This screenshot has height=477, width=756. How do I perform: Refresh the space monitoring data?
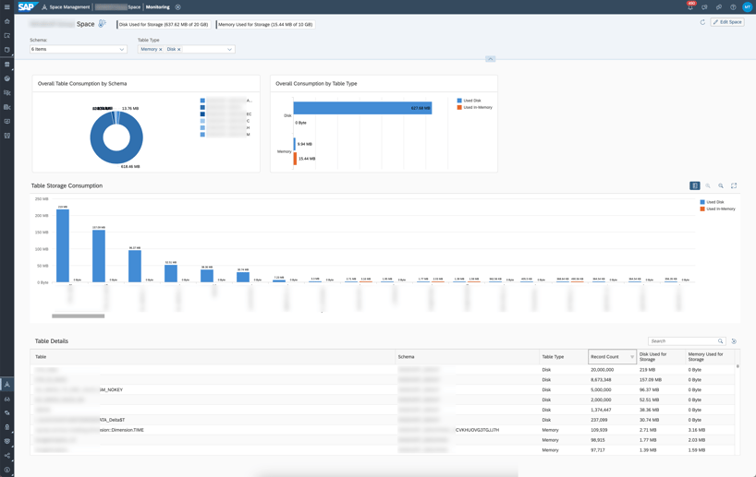[702, 22]
